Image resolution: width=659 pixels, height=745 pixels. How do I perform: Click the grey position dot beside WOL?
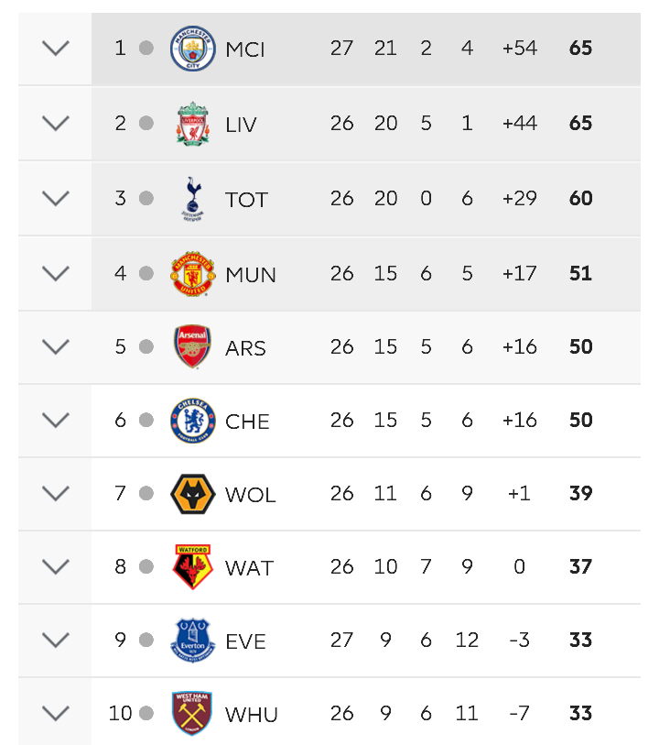coord(146,493)
